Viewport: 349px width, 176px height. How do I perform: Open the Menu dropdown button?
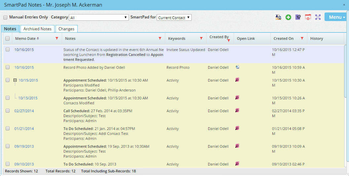click(x=336, y=17)
